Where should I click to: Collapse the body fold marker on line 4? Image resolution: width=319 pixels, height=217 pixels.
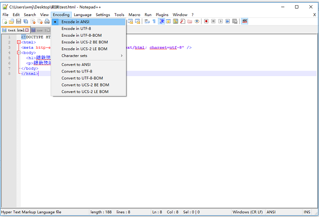[x=19, y=53]
